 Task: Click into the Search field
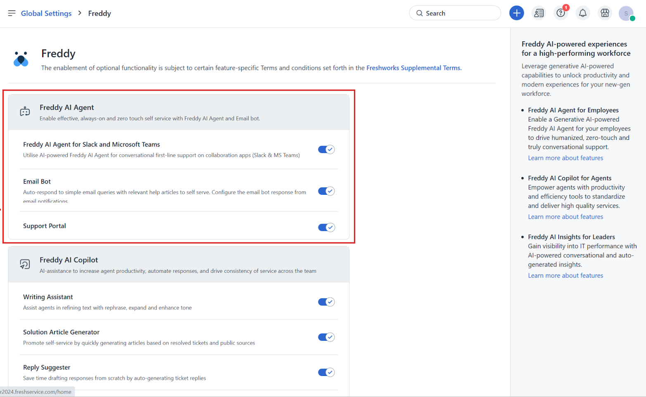pos(455,13)
